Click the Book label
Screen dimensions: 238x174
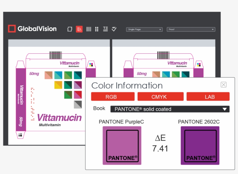coord(99,108)
